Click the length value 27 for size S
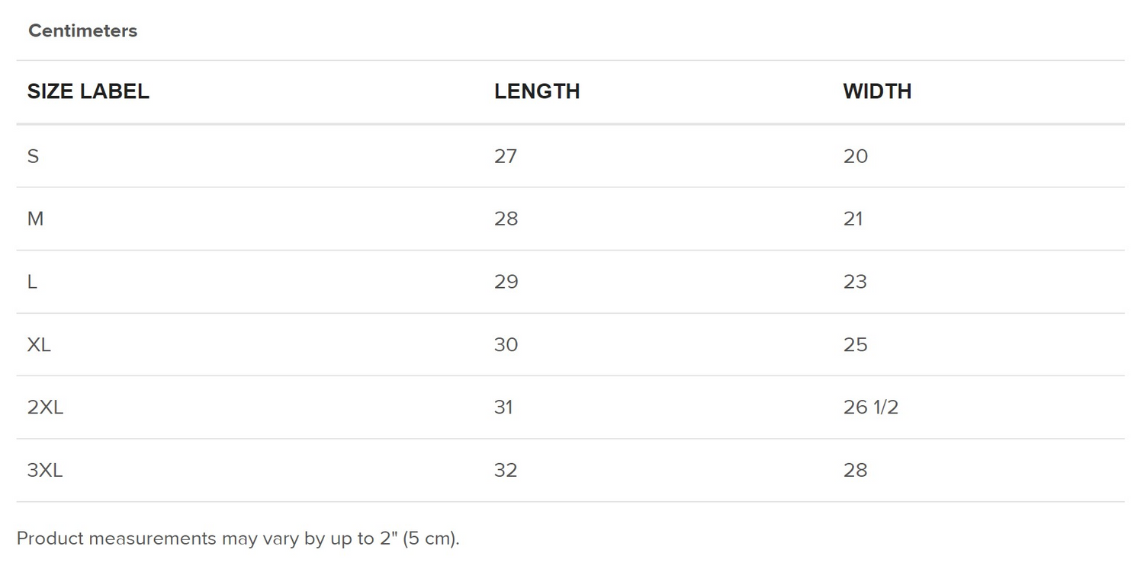This screenshot has height=572, width=1144. [x=506, y=156]
